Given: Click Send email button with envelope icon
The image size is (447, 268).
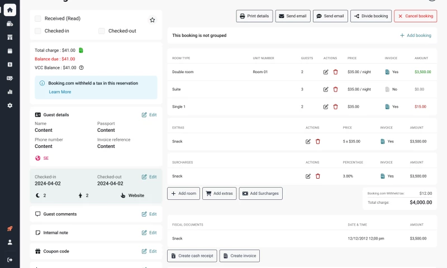Looking at the screenshot, I should (293, 16).
